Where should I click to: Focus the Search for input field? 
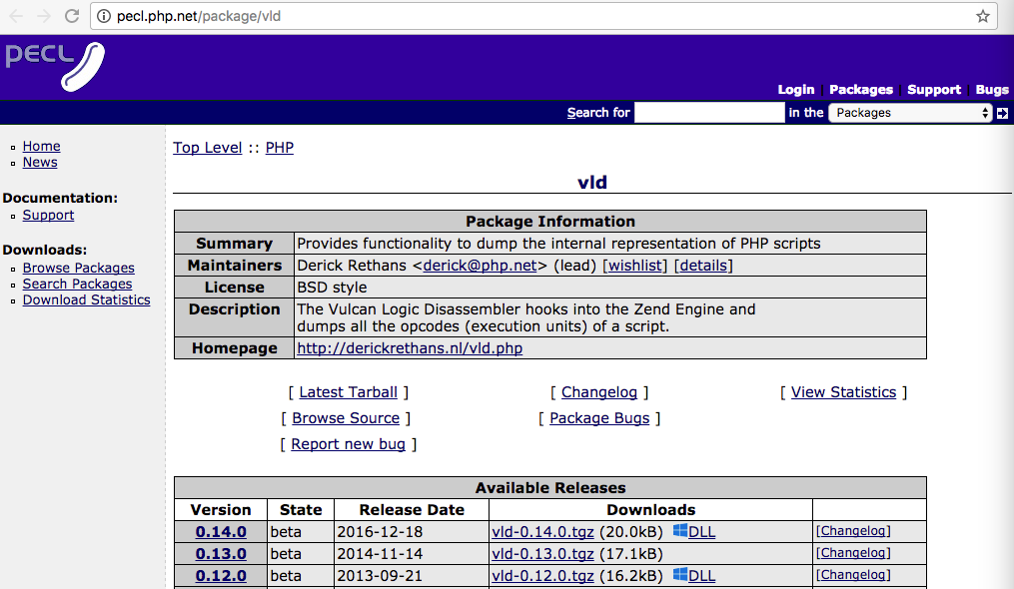click(708, 113)
